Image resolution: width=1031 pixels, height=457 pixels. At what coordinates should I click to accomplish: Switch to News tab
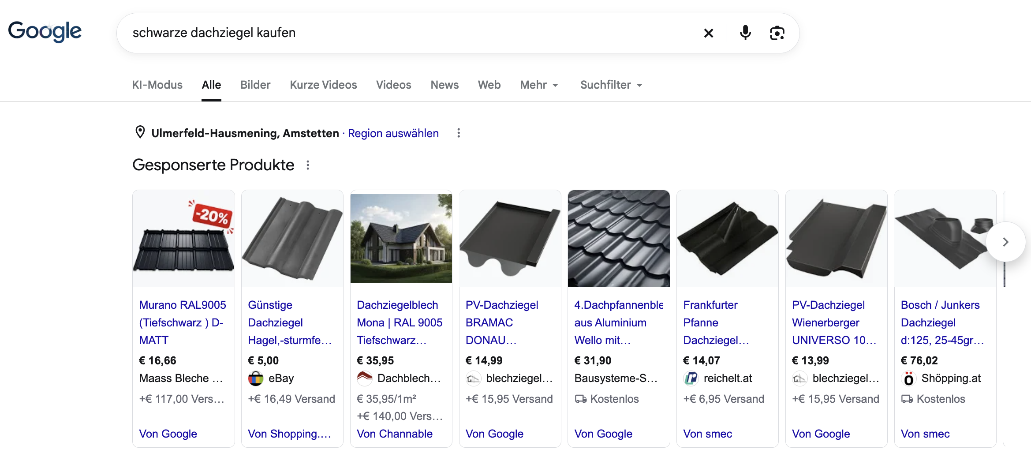[445, 85]
